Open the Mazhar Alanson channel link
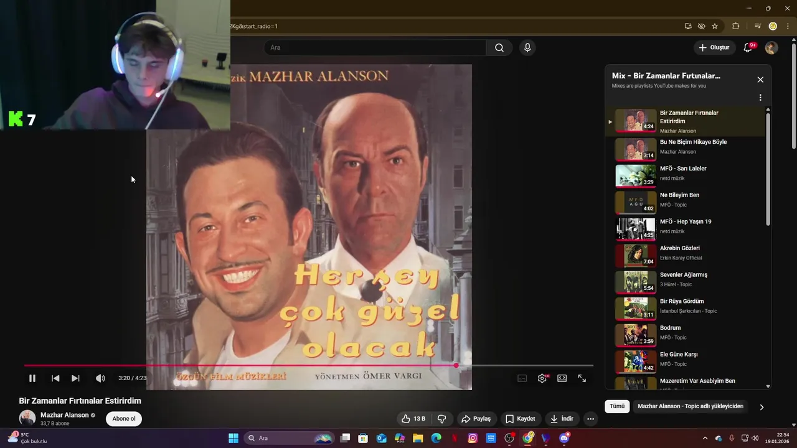 [x=64, y=415]
